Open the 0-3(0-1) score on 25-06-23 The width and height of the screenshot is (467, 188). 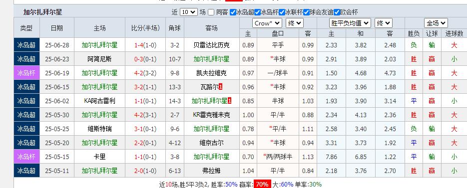pos(145,59)
